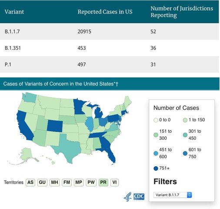
Task: Select the FM territory button
Action: point(67,182)
